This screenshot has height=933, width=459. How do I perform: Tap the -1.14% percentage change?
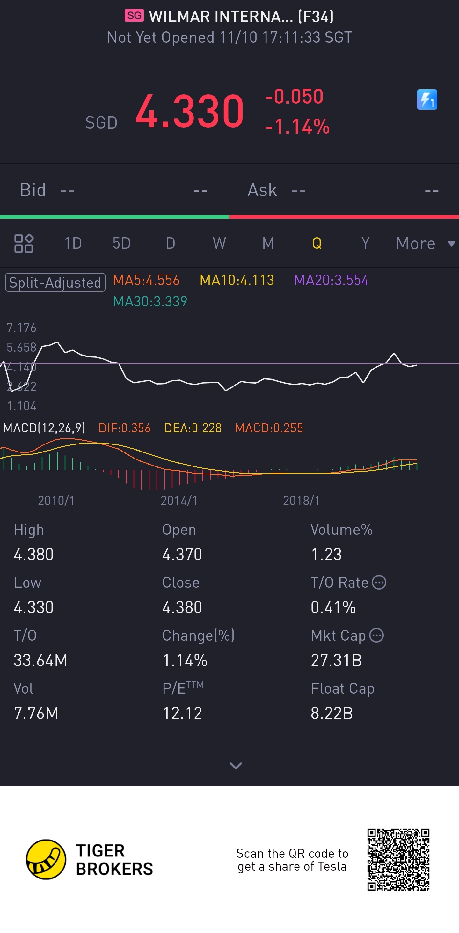pyautogui.click(x=297, y=127)
